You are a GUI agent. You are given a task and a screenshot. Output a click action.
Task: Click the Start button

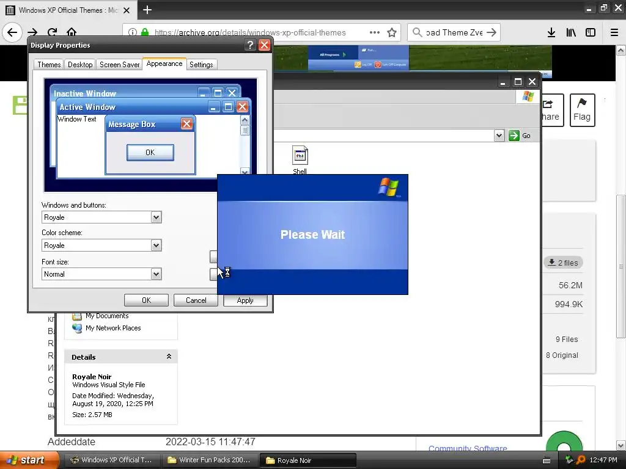click(29, 460)
